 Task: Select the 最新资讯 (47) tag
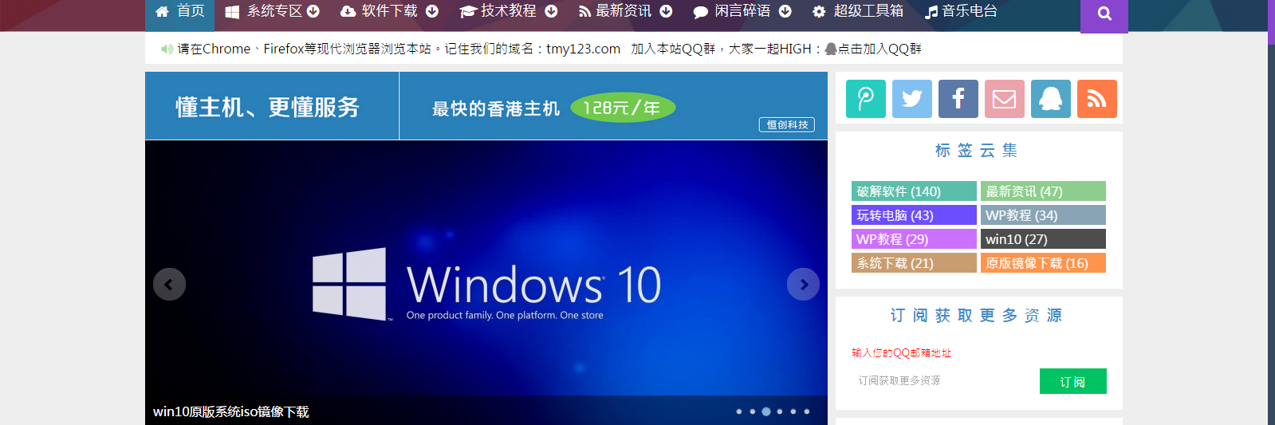pos(1043,191)
